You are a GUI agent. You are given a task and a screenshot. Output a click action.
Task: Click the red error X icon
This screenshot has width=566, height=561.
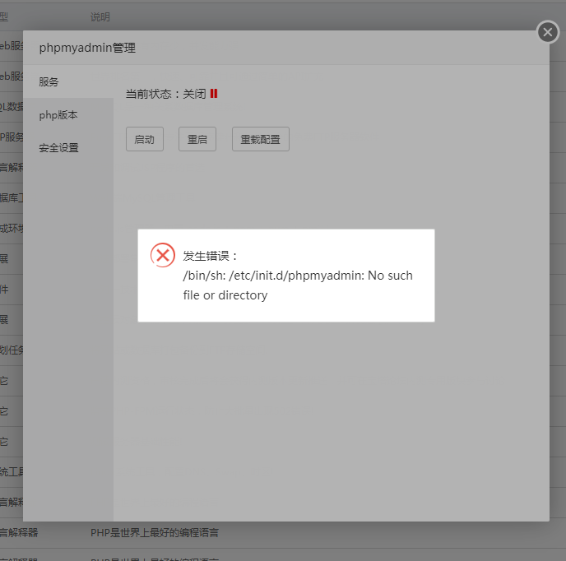(163, 255)
